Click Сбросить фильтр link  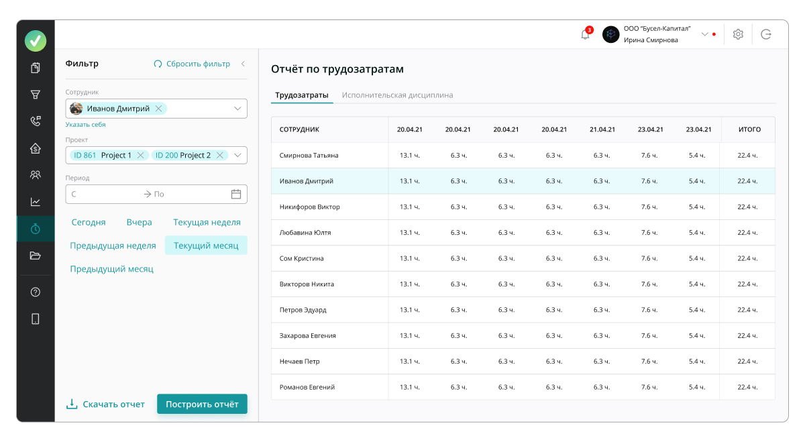[192, 64]
